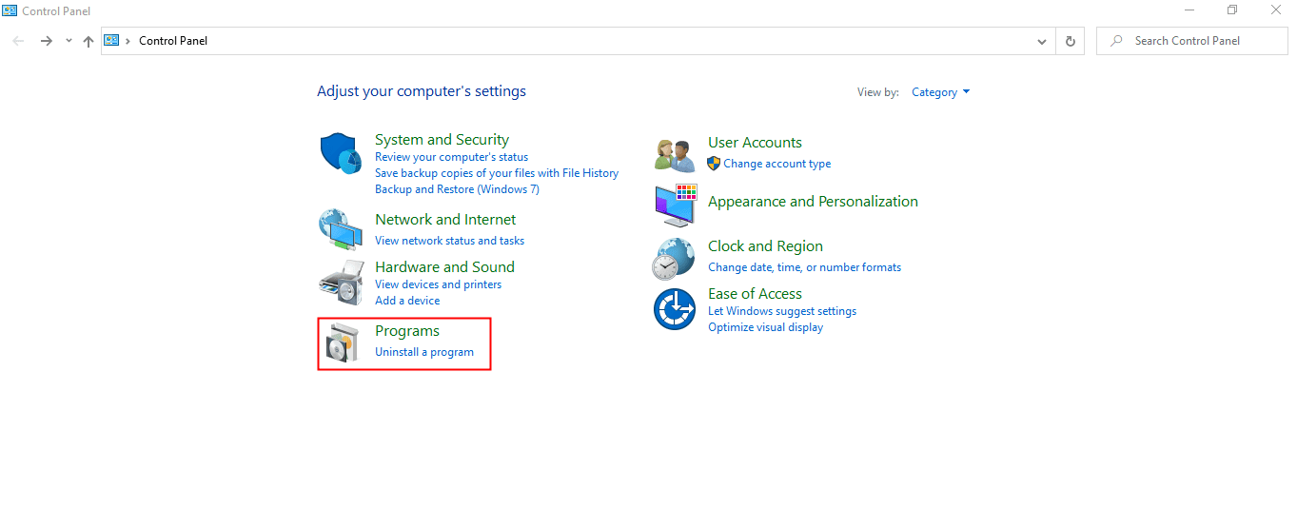Open System and Security category
The width and height of the screenshot is (1297, 509).
[x=442, y=140]
